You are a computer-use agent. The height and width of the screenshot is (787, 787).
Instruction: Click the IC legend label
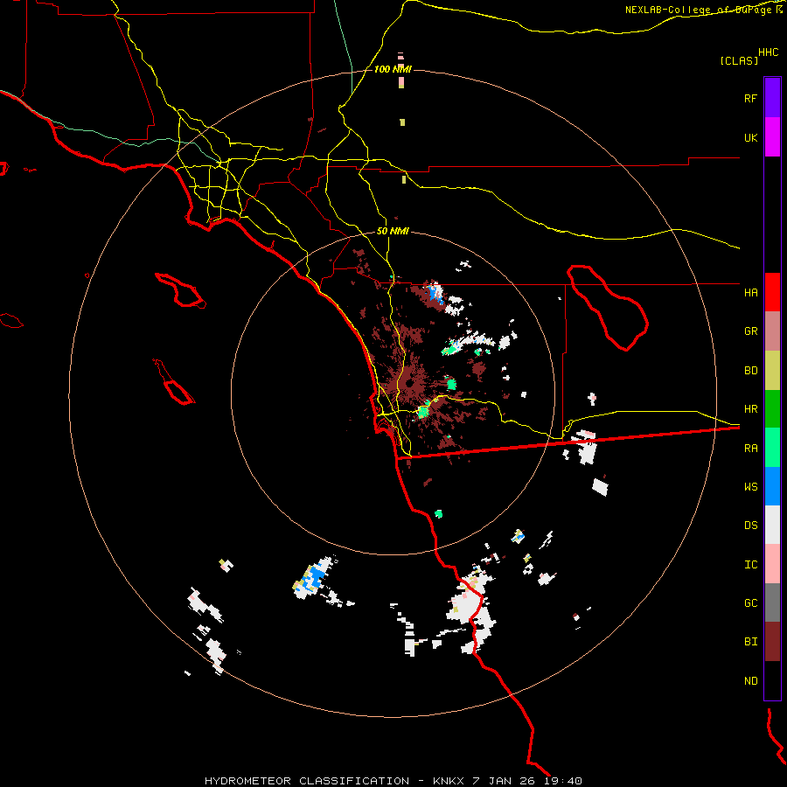click(x=750, y=565)
